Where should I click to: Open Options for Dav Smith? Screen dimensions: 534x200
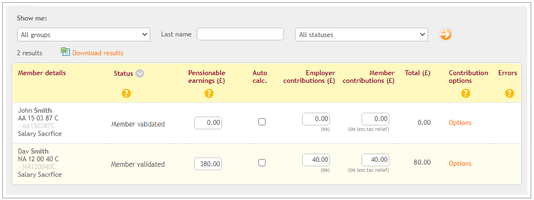[x=460, y=164]
